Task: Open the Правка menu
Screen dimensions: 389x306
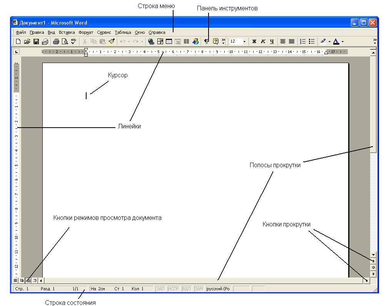Action: coord(37,32)
